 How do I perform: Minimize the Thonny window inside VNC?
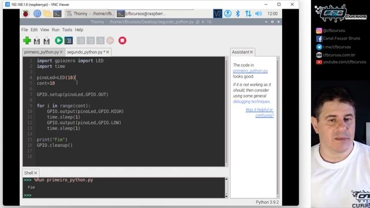pos(266,22)
